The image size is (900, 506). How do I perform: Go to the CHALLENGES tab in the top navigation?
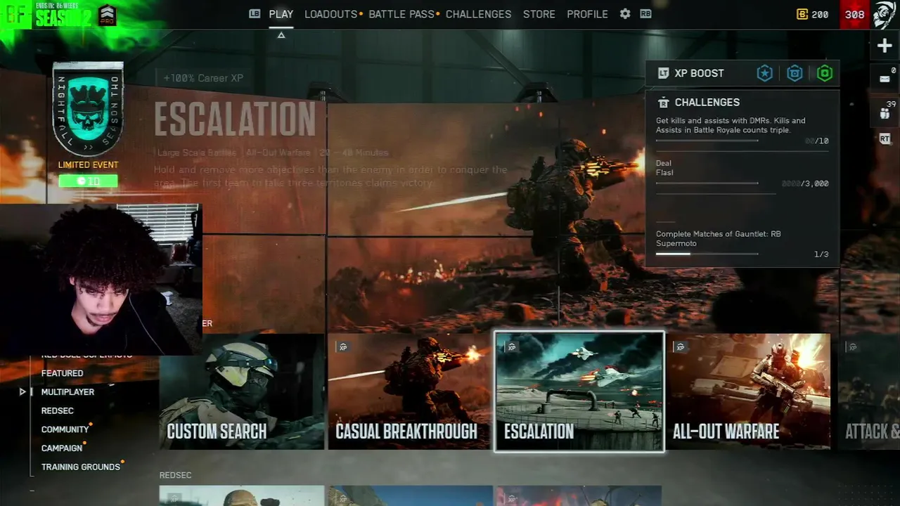tap(478, 14)
